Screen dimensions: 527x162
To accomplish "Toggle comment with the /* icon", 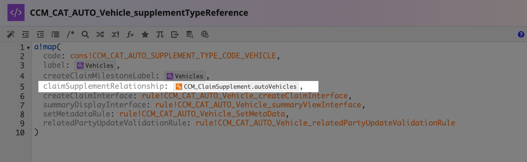I will click(x=70, y=34).
